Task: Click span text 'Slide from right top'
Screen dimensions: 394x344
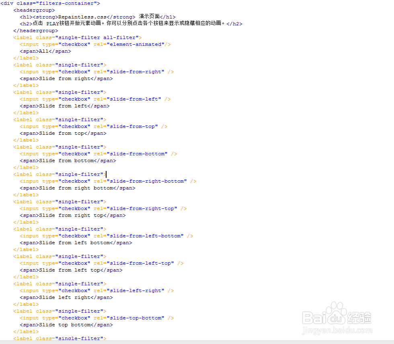Action: [x=71, y=216]
